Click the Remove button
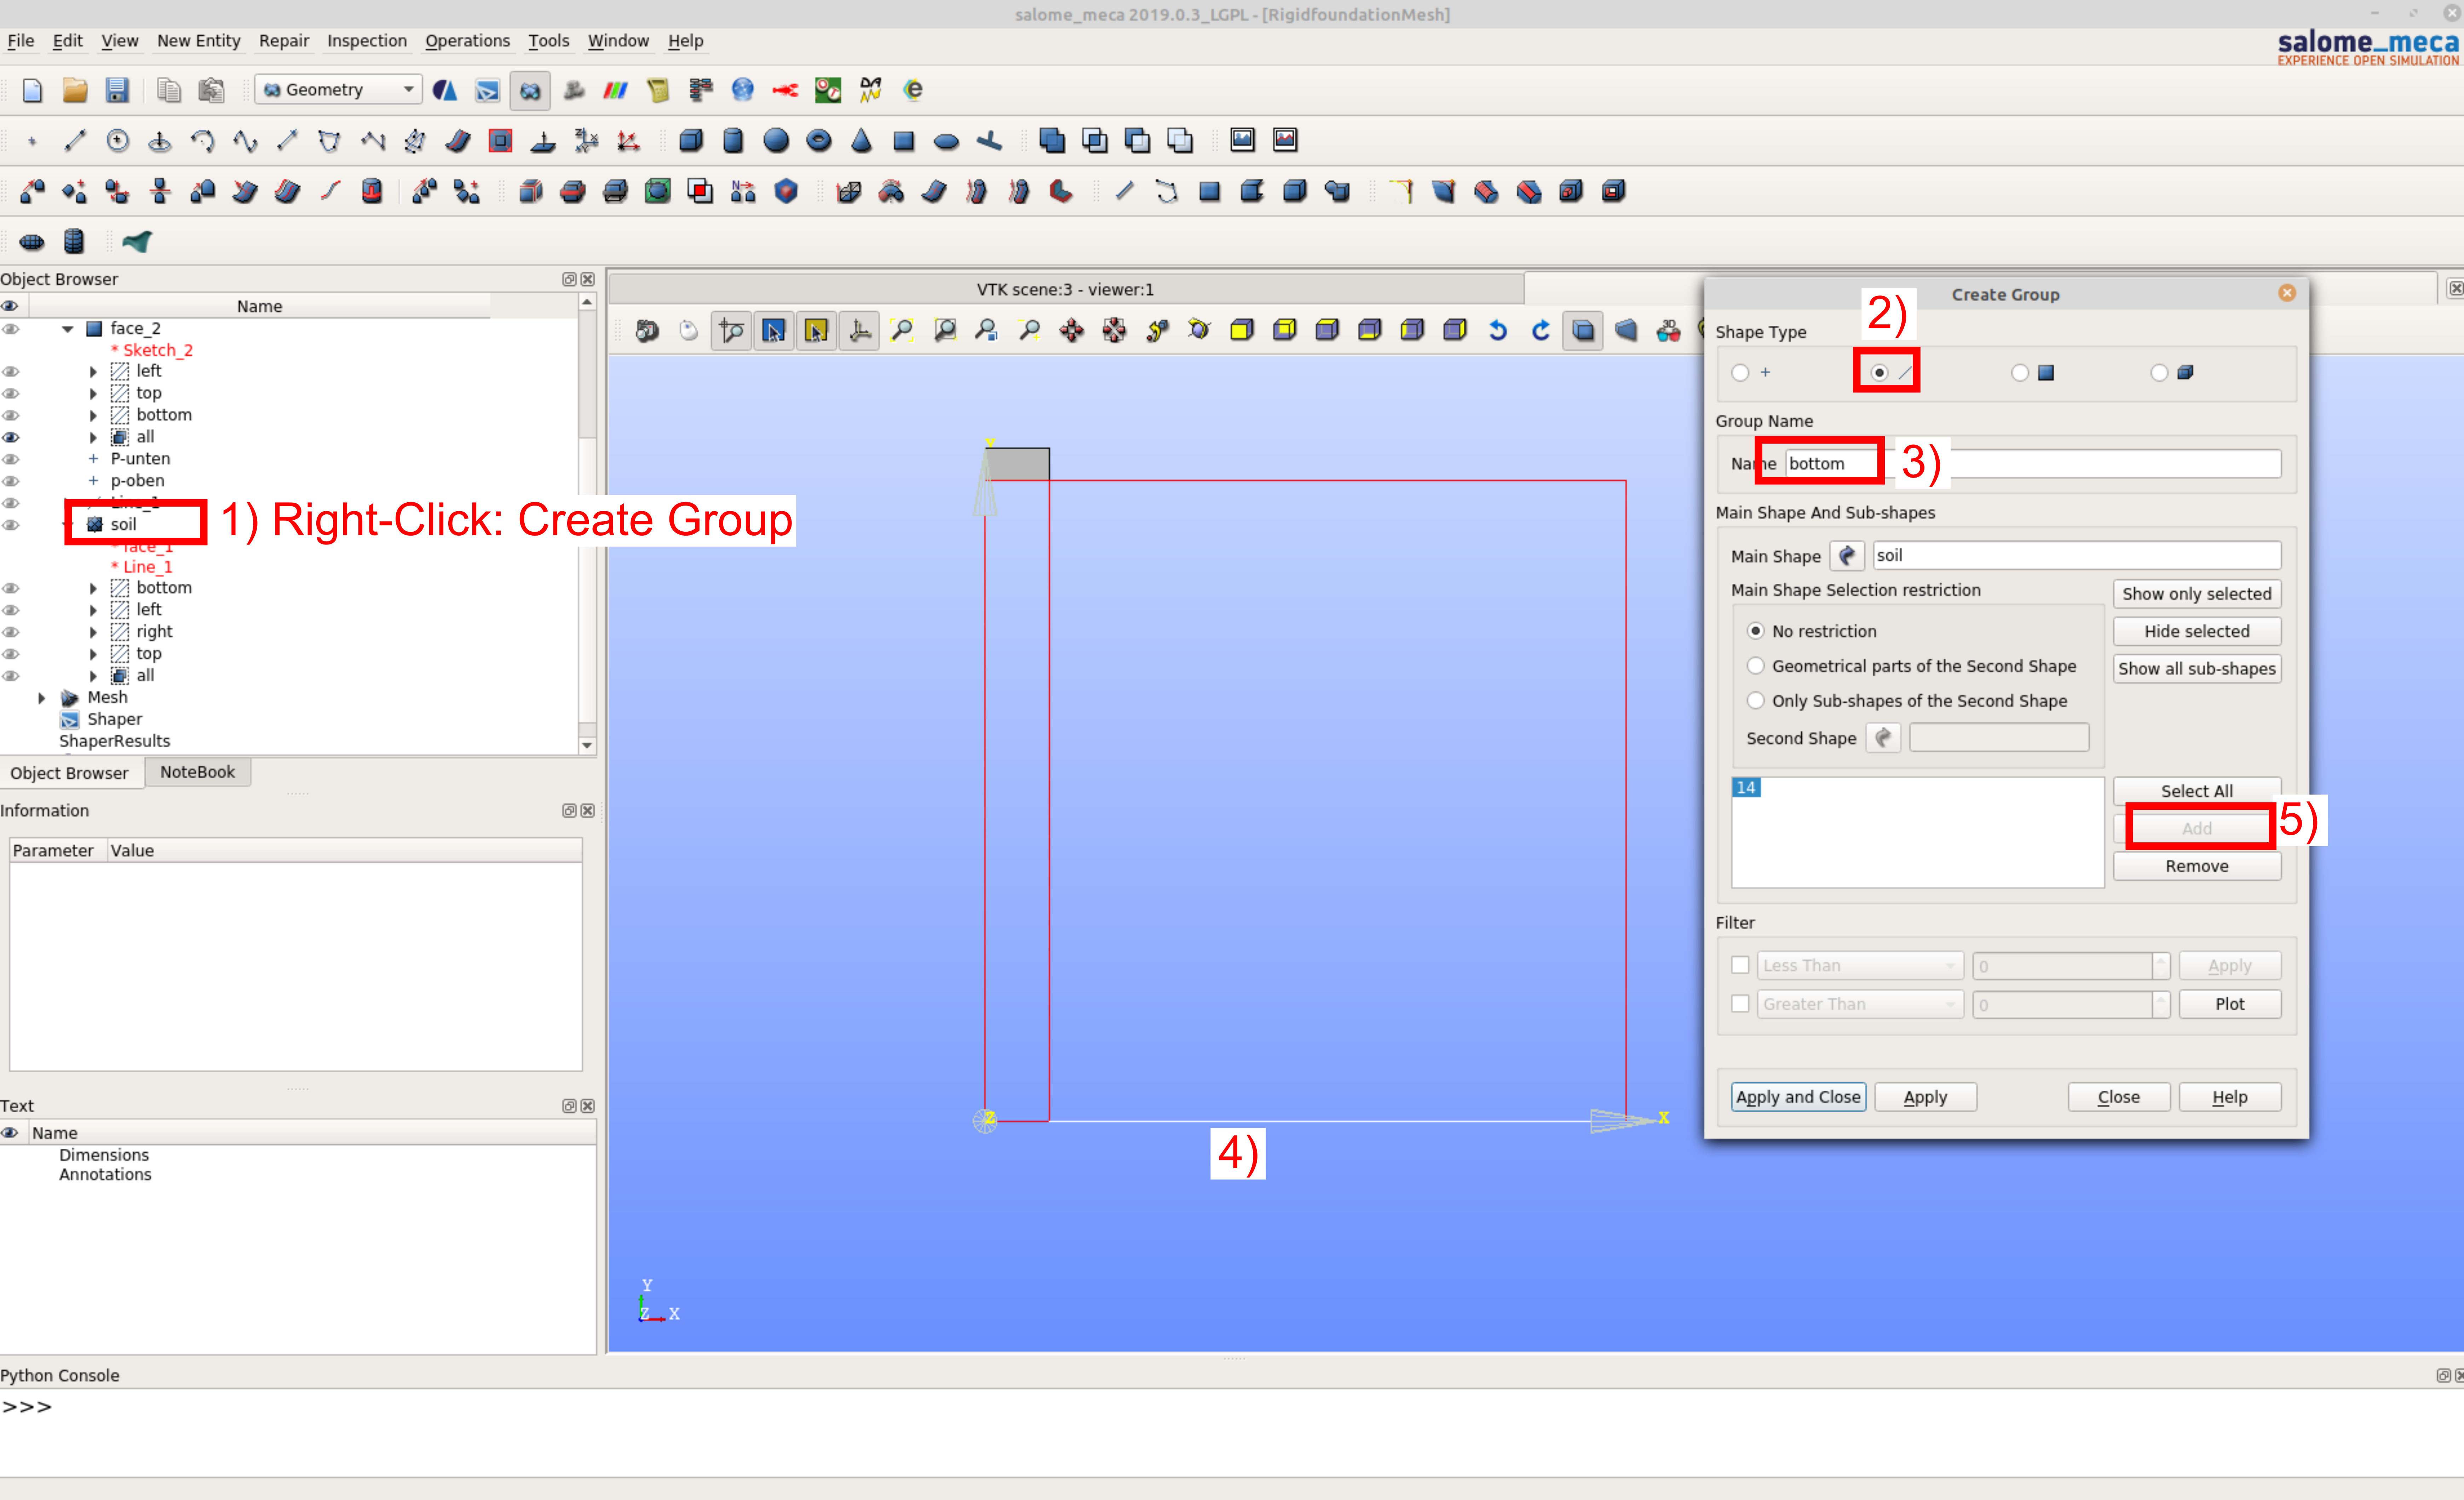The image size is (2464, 1500). point(2197,866)
